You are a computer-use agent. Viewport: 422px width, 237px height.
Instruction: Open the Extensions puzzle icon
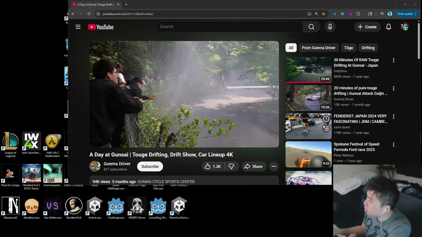click(x=358, y=14)
